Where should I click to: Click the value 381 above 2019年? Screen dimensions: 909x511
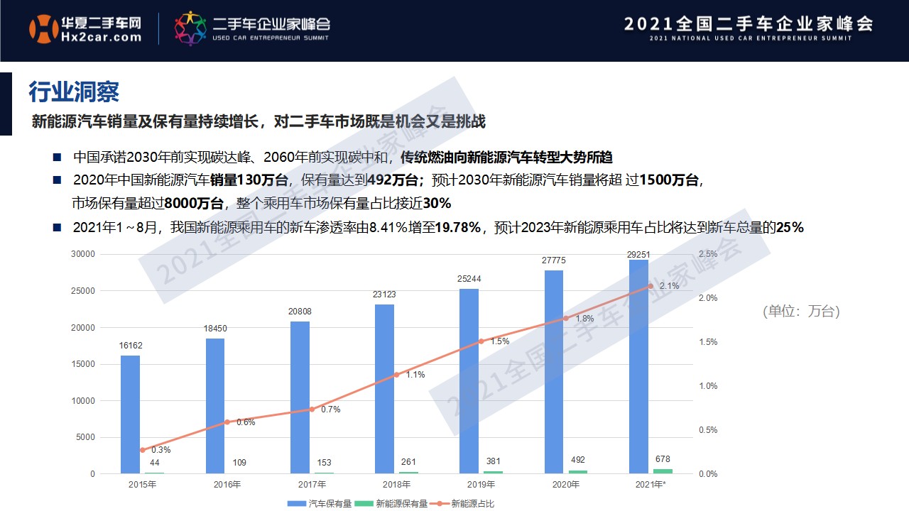tap(493, 461)
